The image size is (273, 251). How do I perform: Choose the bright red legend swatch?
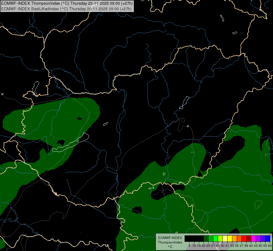coord(244,238)
